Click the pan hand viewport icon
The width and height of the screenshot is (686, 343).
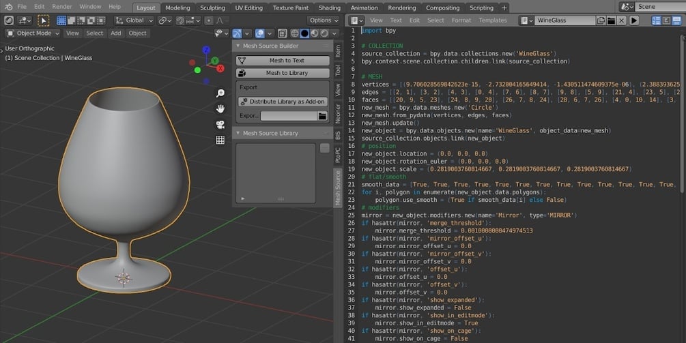click(x=220, y=109)
